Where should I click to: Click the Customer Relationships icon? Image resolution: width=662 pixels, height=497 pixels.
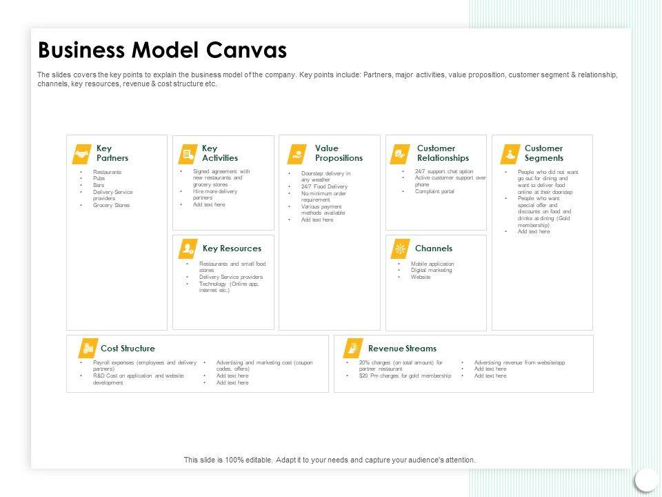(x=400, y=154)
